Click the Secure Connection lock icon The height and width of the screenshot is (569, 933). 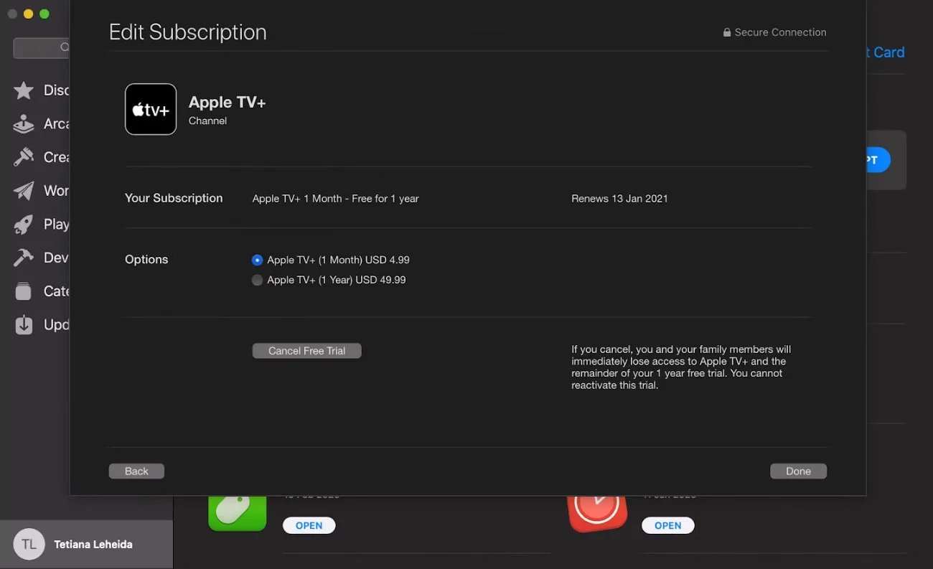tap(727, 32)
